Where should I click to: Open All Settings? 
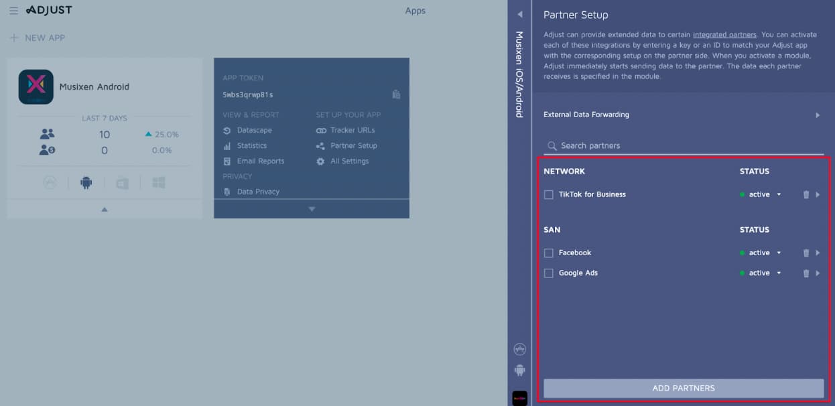350,161
